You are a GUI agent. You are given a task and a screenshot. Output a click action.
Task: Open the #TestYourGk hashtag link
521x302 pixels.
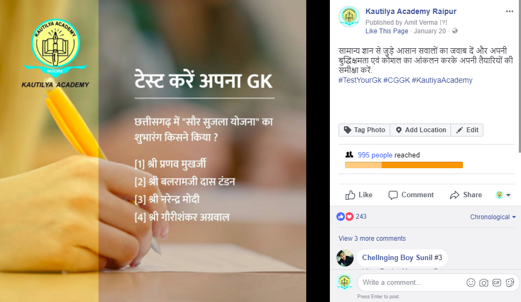pyautogui.click(x=360, y=80)
